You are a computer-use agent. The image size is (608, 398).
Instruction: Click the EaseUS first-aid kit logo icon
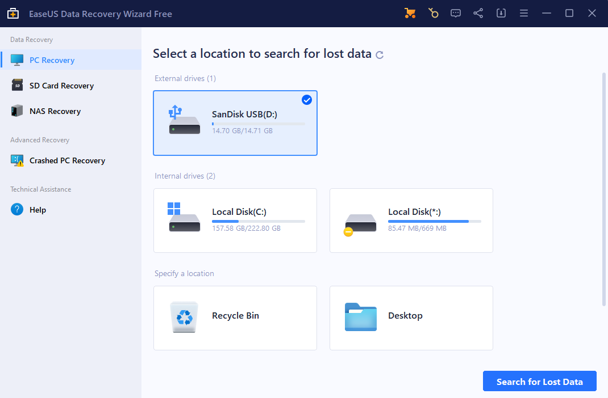point(13,14)
